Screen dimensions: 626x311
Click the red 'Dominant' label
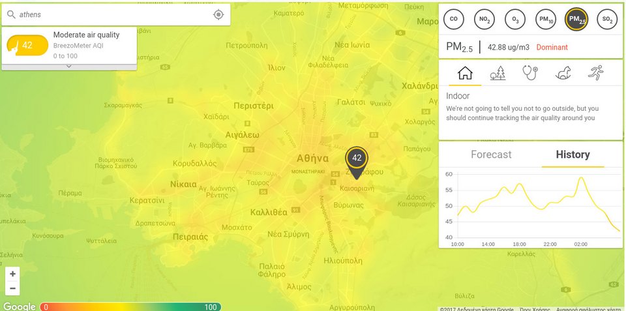(552, 47)
